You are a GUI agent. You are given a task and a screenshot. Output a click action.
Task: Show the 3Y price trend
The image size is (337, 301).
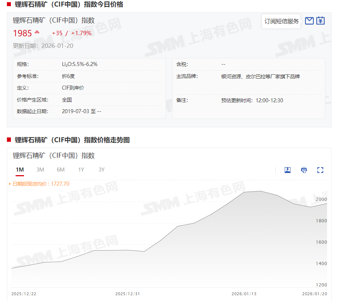(x=101, y=170)
